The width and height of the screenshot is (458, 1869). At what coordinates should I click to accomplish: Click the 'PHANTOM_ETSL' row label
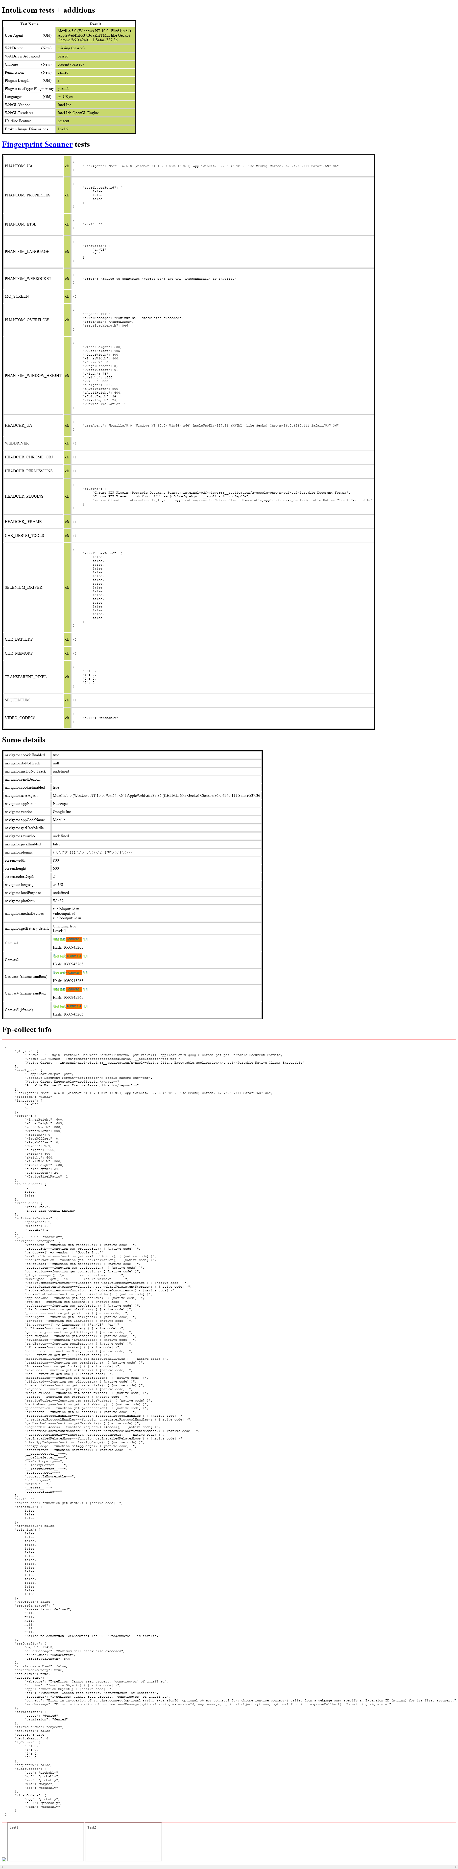[x=20, y=224]
